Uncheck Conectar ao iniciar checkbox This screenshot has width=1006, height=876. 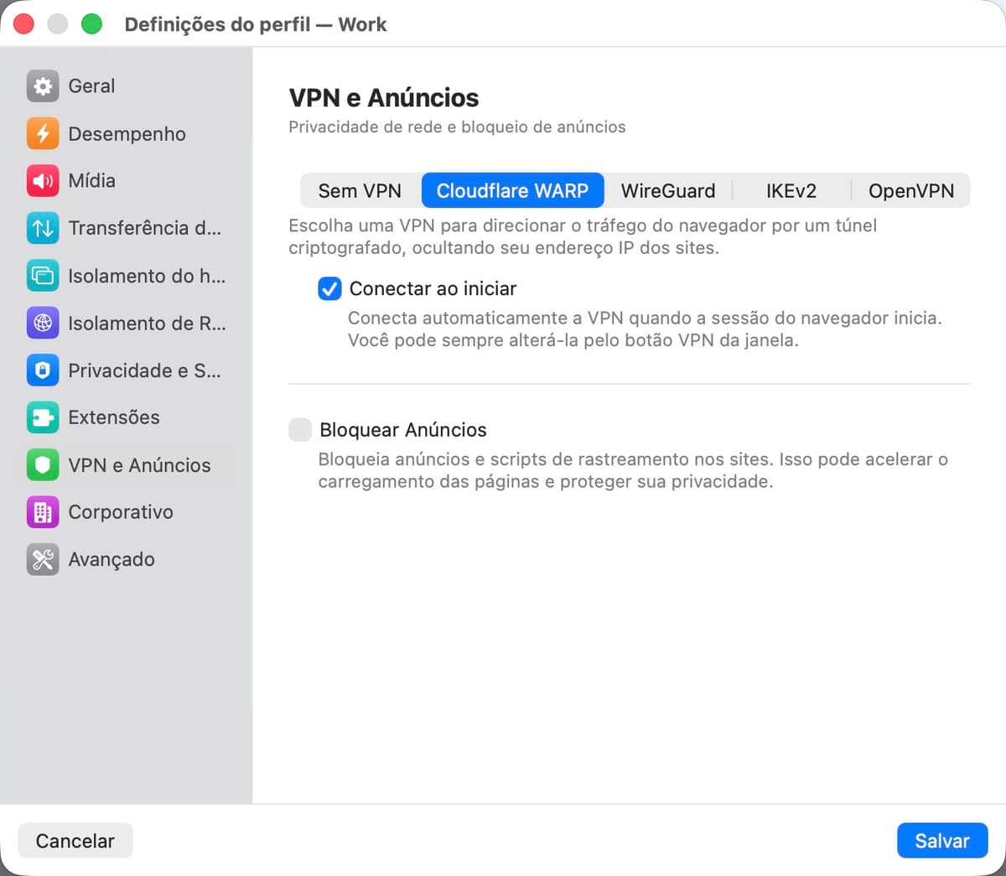(329, 288)
